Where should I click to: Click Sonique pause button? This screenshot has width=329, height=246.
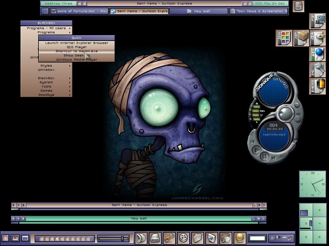[265, 156]
